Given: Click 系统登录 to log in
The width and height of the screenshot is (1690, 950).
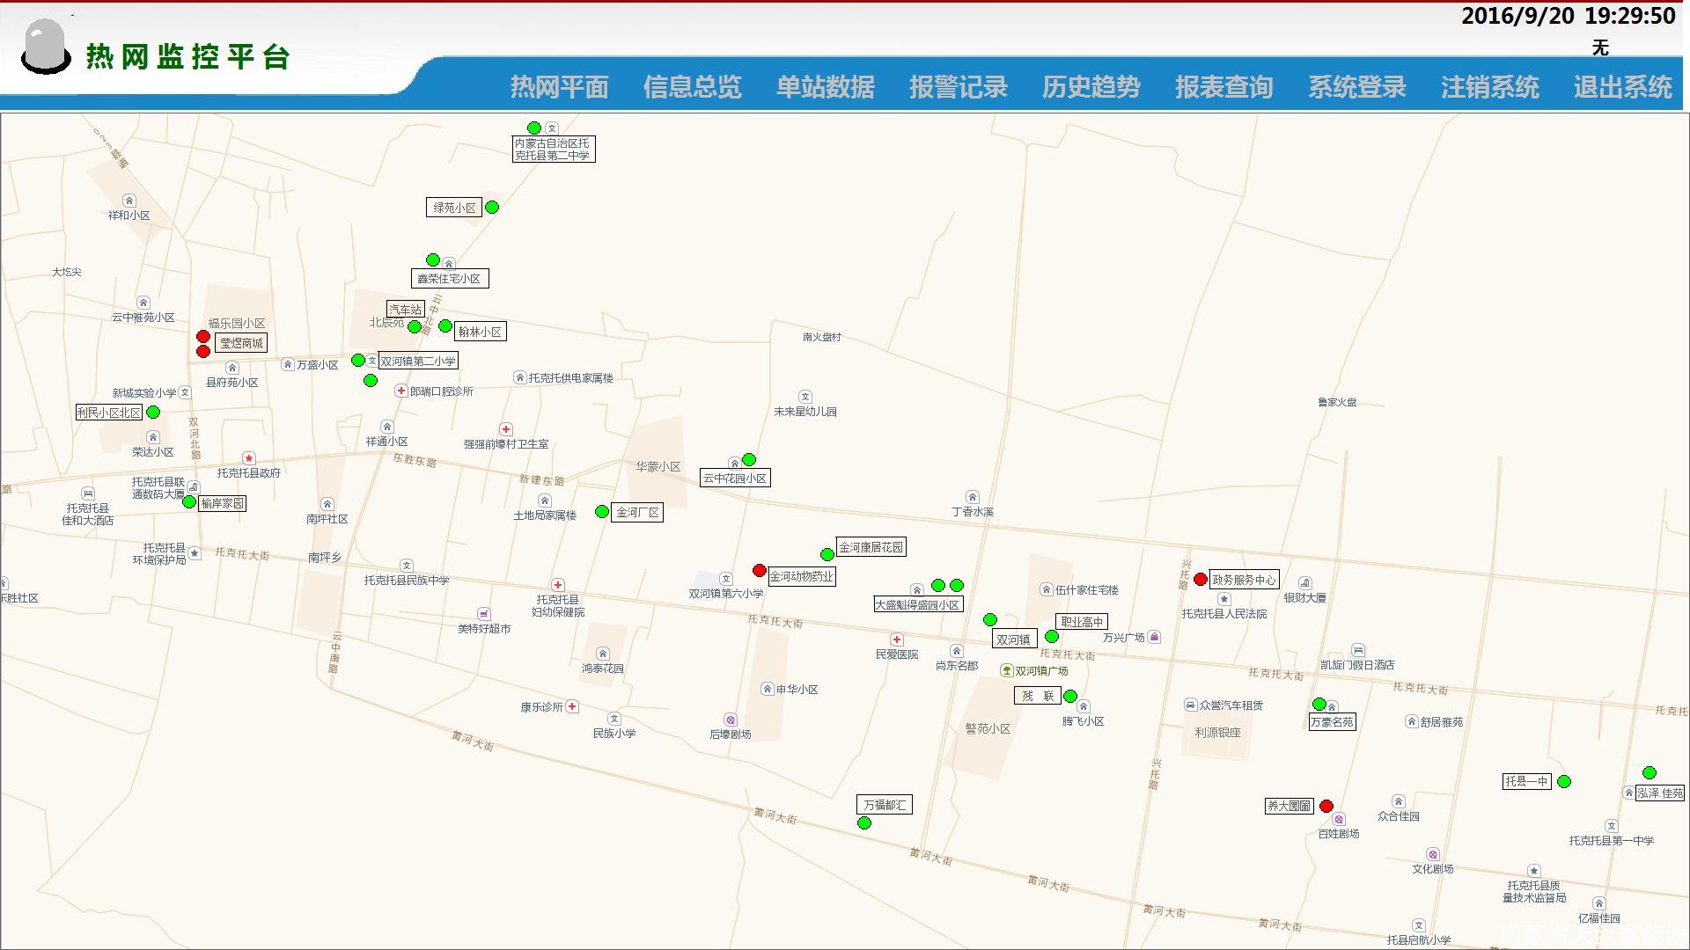Looking at the screenshot, I should click(1356, 88).
